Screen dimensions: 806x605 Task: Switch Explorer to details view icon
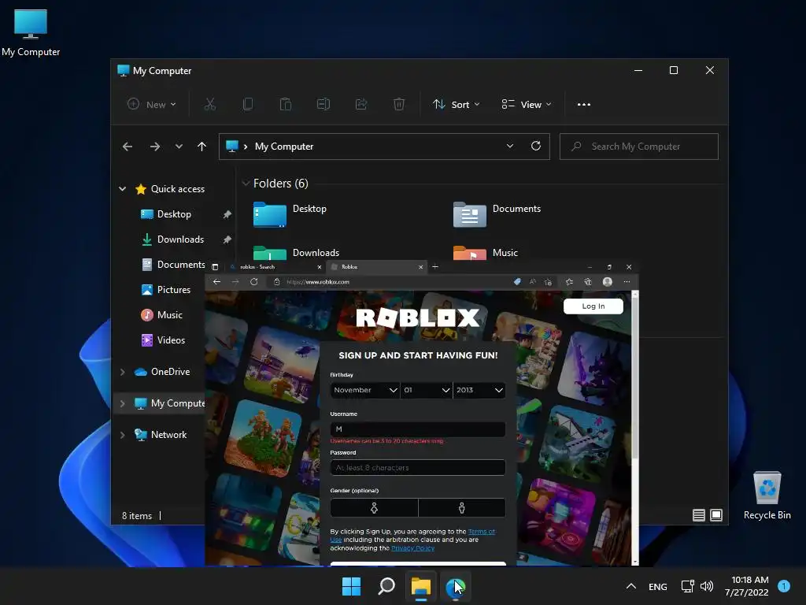point(699,515)
